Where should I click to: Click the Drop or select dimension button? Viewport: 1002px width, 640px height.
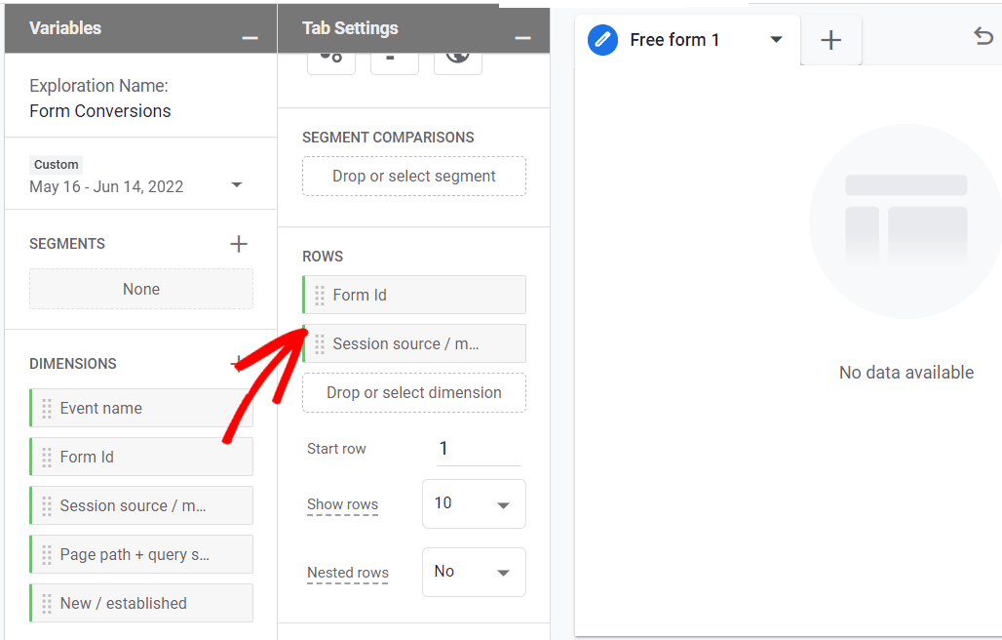[413, 392]
